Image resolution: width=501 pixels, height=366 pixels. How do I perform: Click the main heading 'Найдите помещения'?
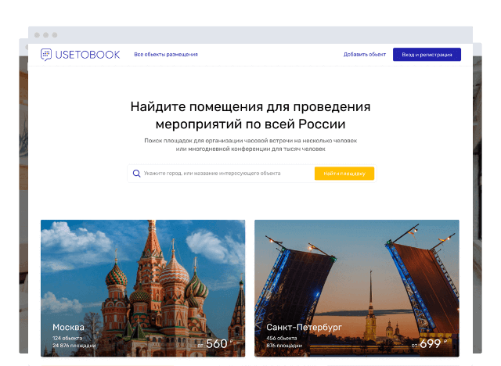pyautogui.click(x=250, y=115)
